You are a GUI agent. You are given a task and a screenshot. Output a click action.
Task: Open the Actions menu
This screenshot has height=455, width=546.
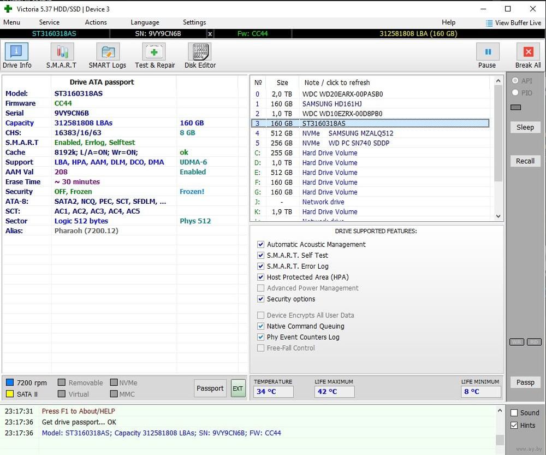coord(96,22)
